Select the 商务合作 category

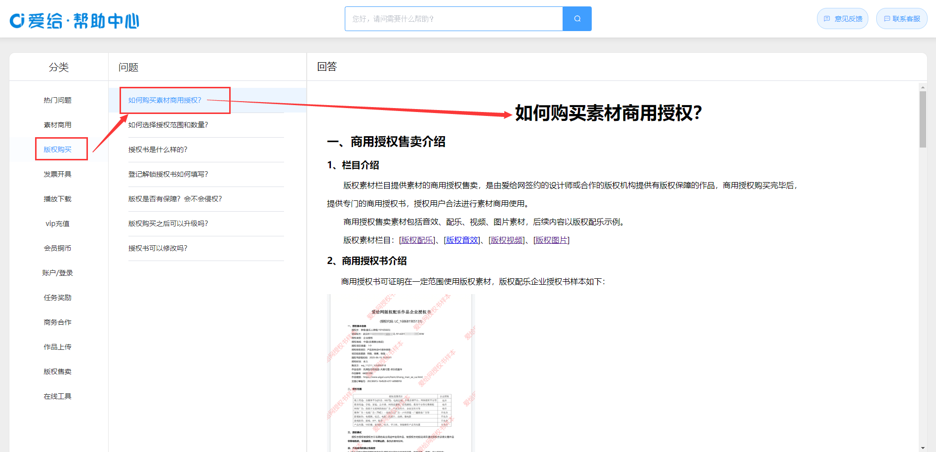58,322
